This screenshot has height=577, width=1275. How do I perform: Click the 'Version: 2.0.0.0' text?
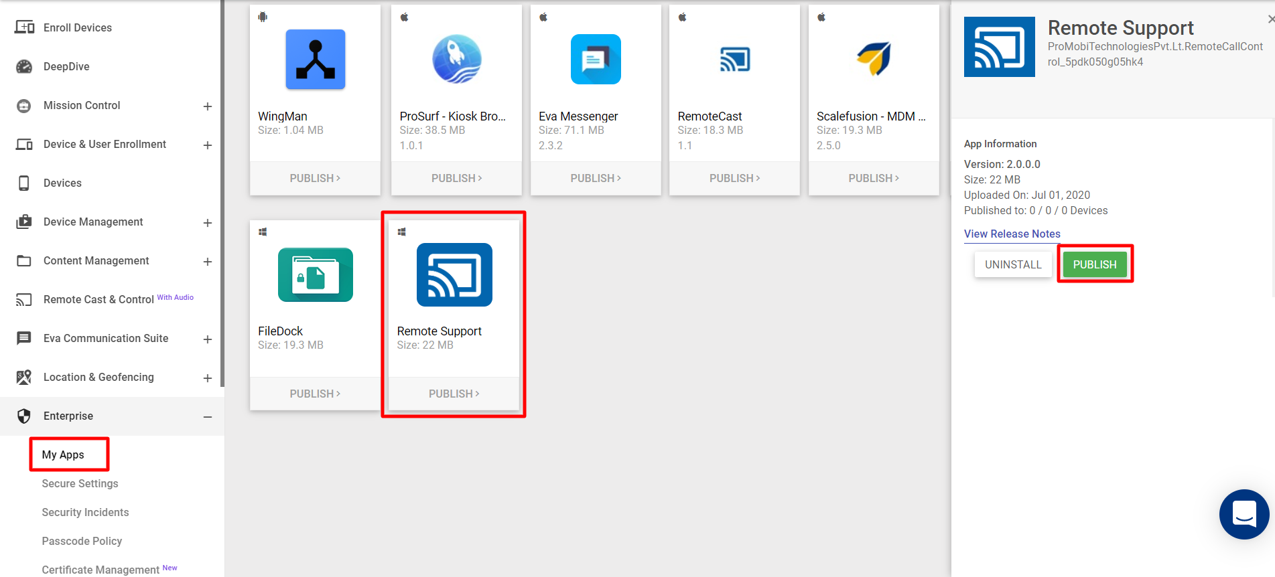point(1002,164)
